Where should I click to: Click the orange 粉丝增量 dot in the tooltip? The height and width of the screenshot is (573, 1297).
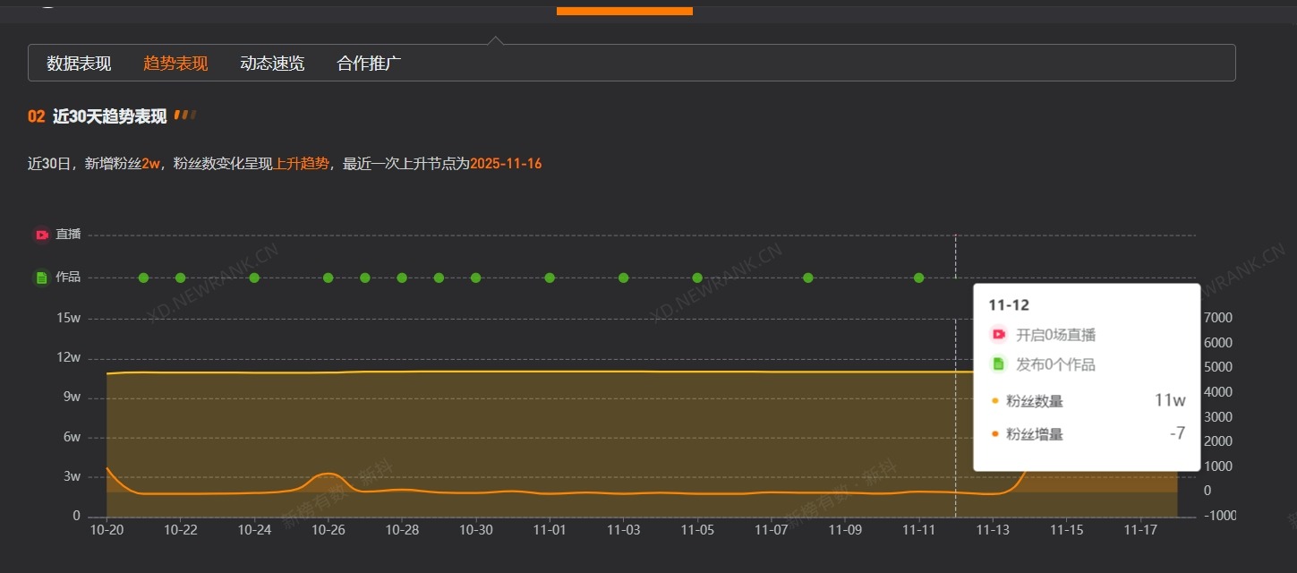coord(996,434)
